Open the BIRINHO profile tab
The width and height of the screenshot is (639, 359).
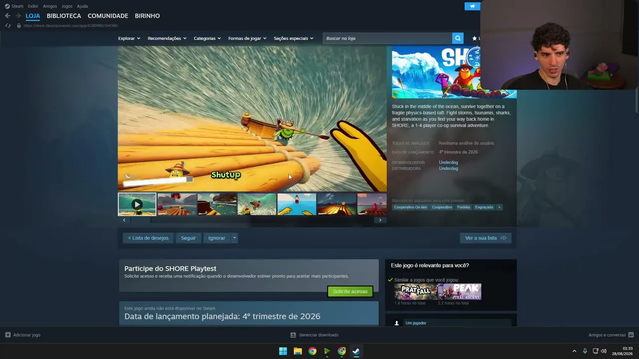coord(147,16)
